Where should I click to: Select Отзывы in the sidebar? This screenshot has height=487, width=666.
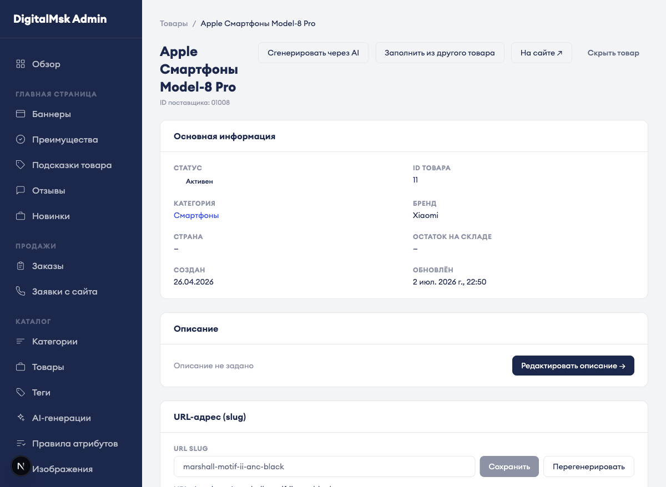71,191
